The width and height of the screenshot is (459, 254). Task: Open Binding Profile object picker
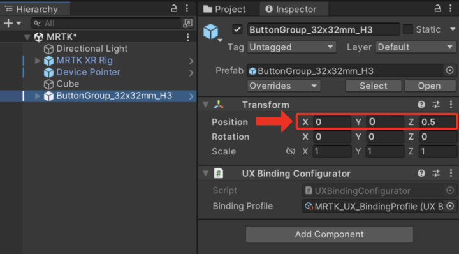click(450, 206)
